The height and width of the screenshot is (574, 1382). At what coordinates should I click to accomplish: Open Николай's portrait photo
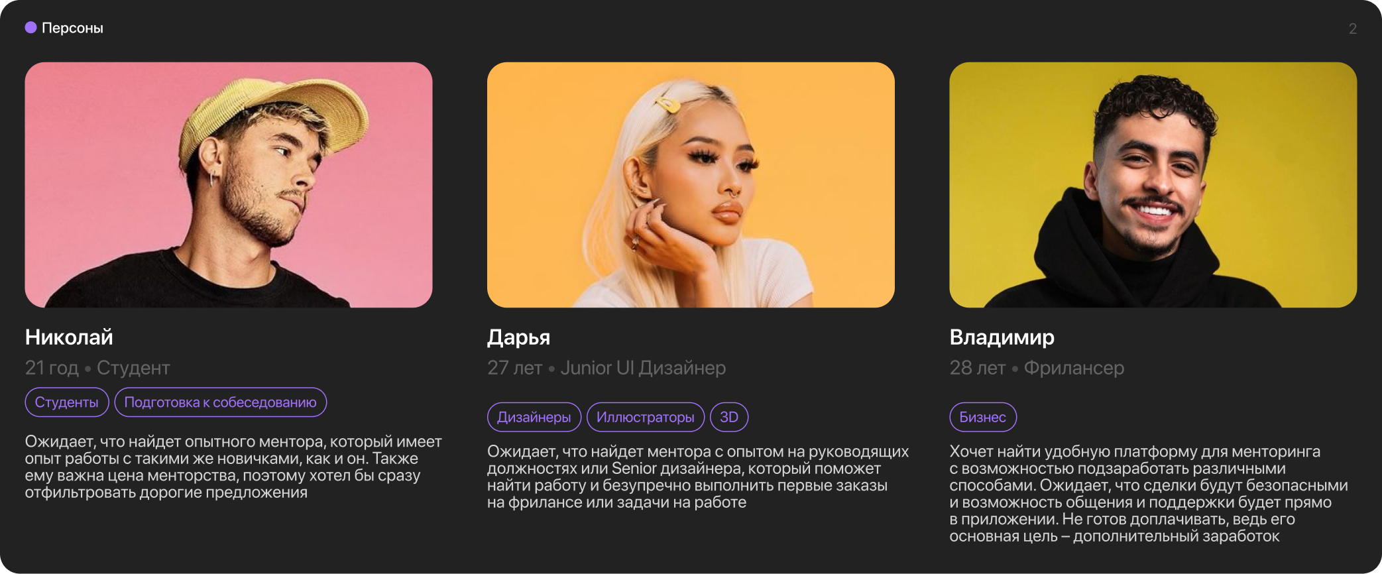click(229, 185)
